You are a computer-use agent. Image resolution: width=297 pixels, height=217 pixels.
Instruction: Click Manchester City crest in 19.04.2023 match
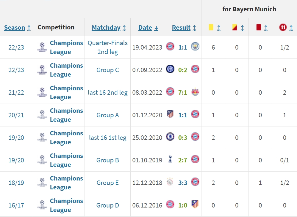point(195,47)
